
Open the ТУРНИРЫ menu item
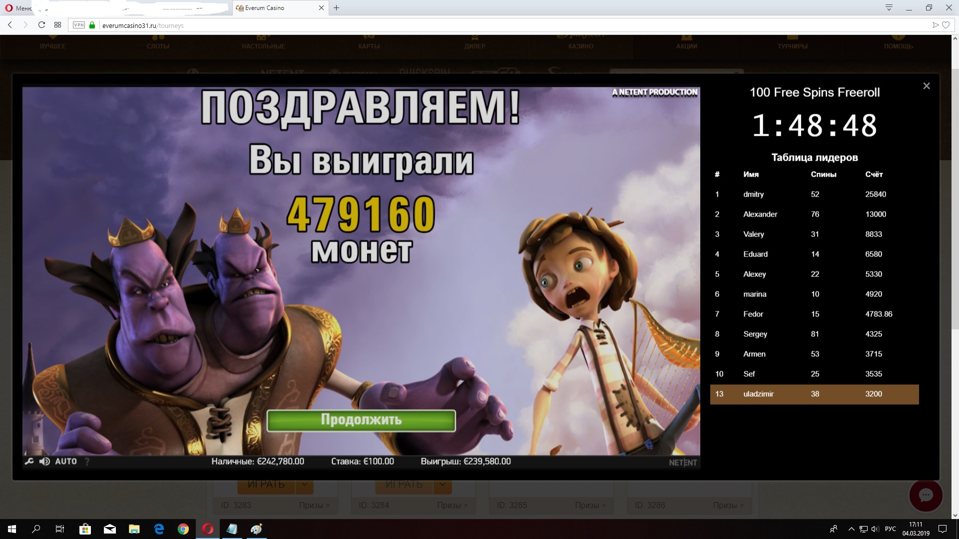(793, 46)
